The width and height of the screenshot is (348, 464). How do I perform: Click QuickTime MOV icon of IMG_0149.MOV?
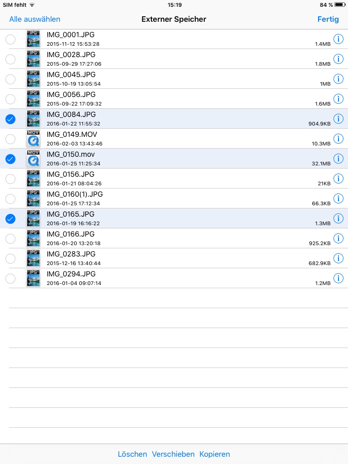click(33, 139)
